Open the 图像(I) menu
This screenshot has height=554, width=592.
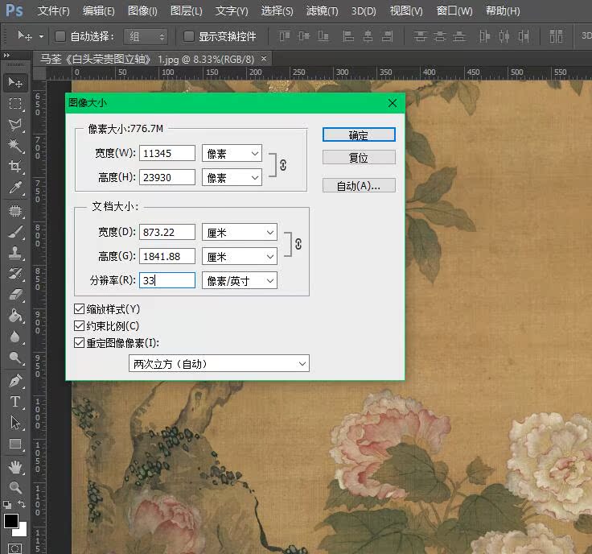click(x=142, y=11)
